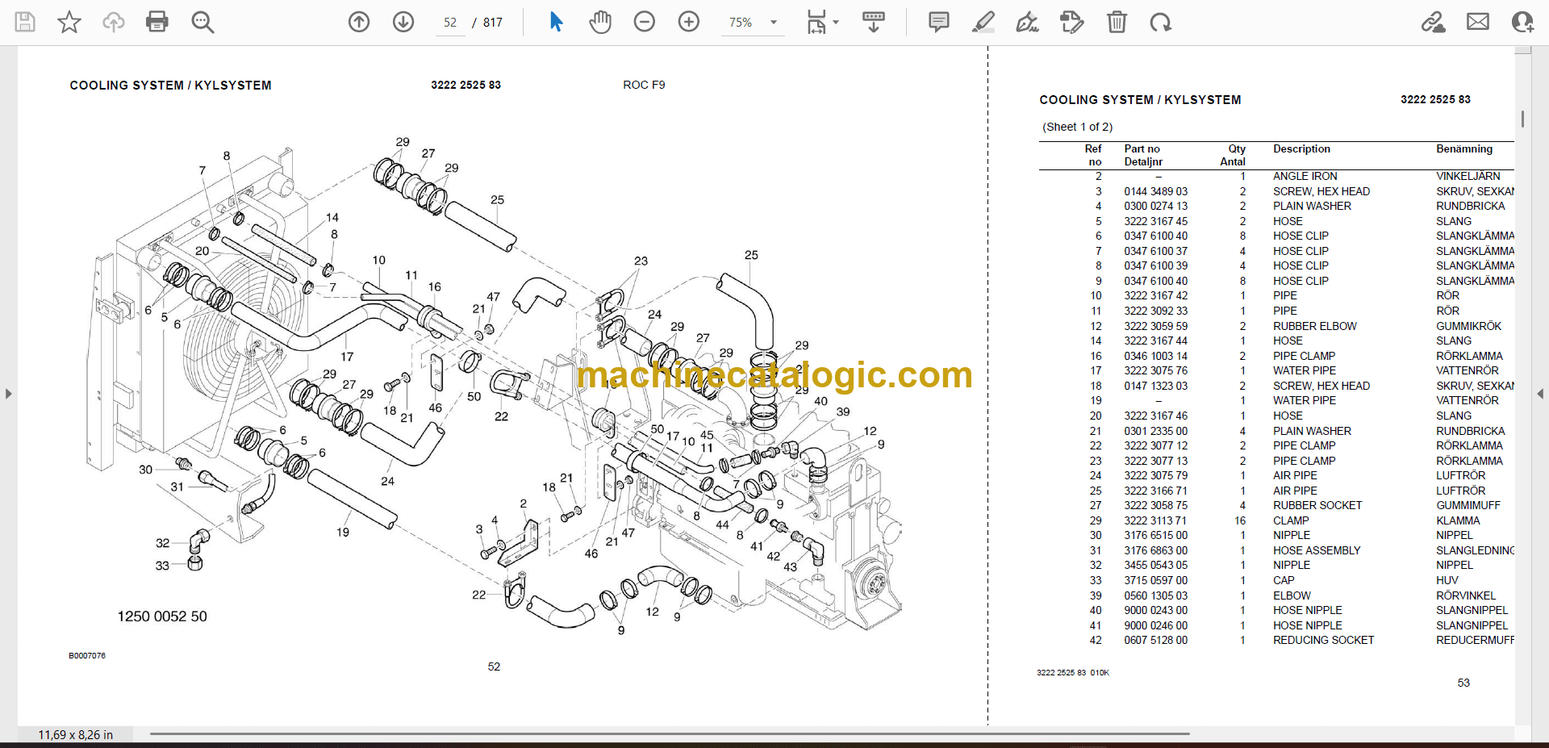The width and height of the screenshot is (1549, 748).
Task: Click part number 0347 6100 37
Action: [x=1156, y=251]
